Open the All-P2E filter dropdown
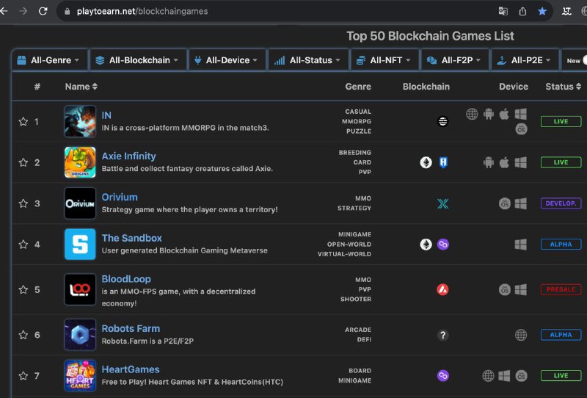587x398 pixels. [525, 60]
